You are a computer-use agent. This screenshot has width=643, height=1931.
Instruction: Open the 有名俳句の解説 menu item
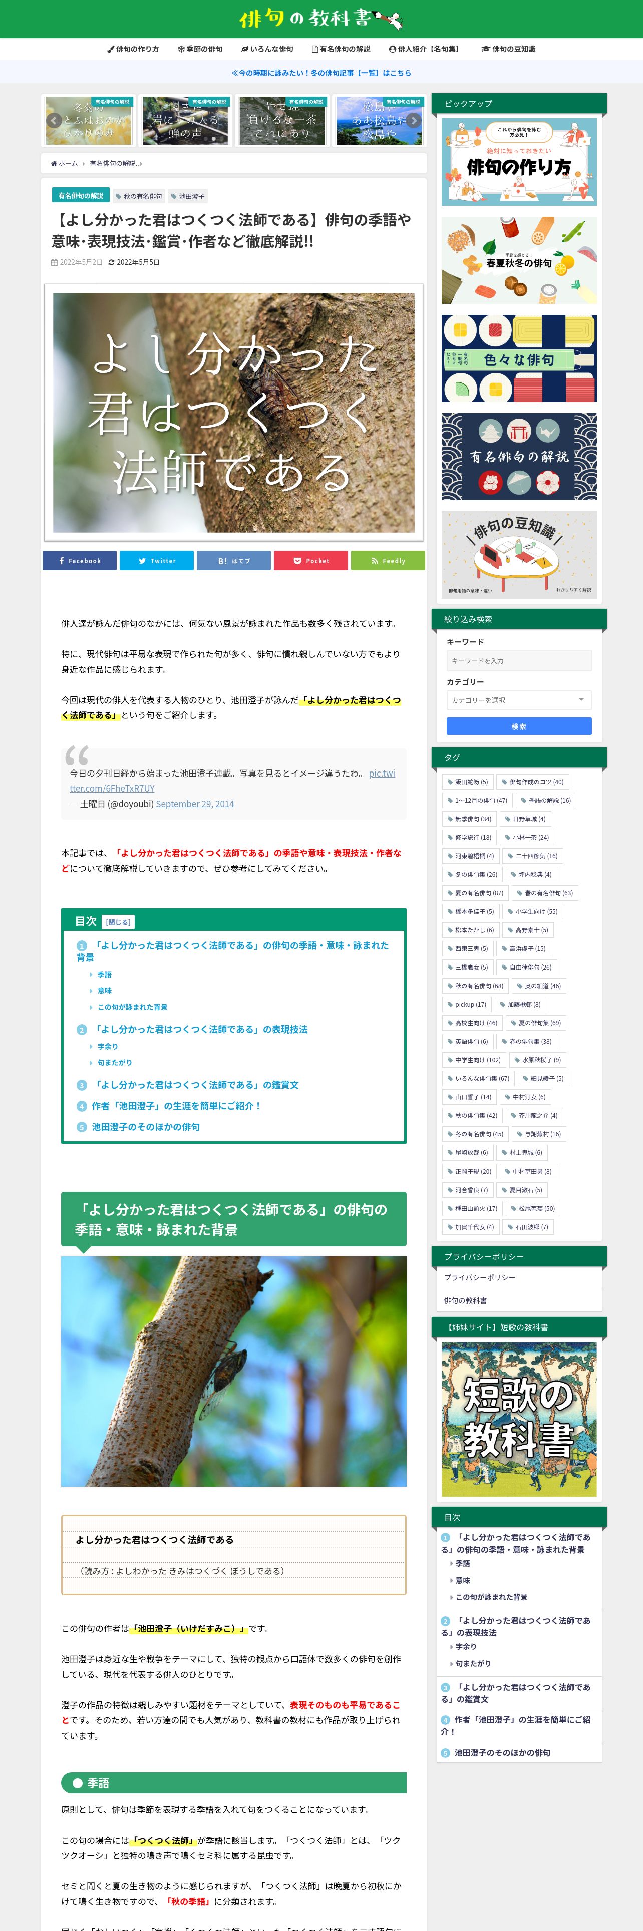(x=341, y=49)
